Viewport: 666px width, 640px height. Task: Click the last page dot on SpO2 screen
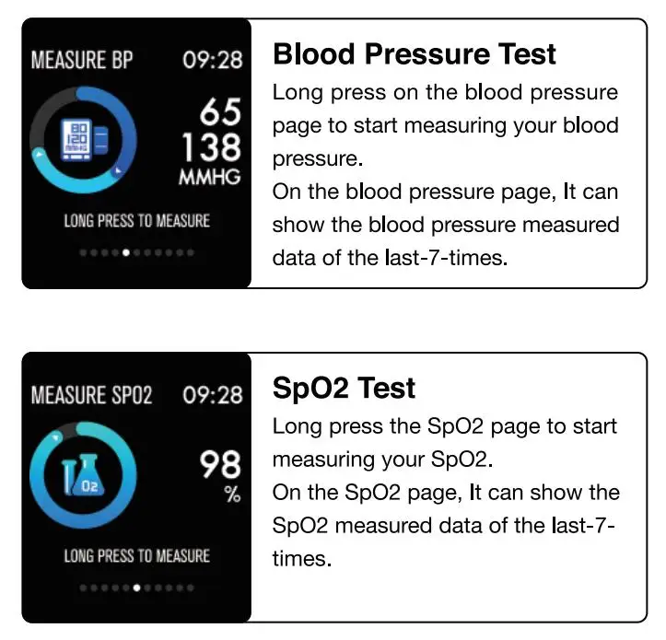click(x=191, y=588)
